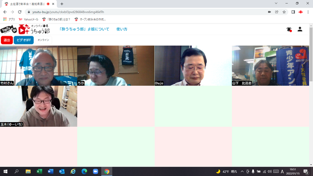This screenshot has height=176, width=313.
Task: Click the microphone tray icon
Action: tap(253, 172)
